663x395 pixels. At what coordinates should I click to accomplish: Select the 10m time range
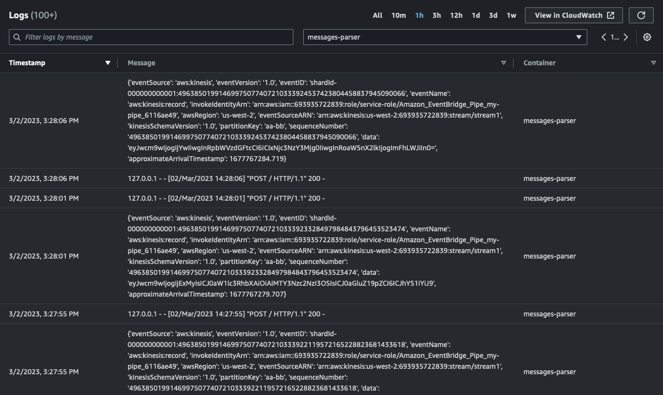point(399,15)
